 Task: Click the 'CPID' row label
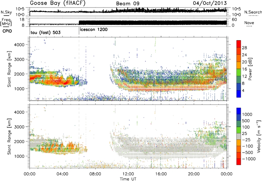[x=7, y=31]
